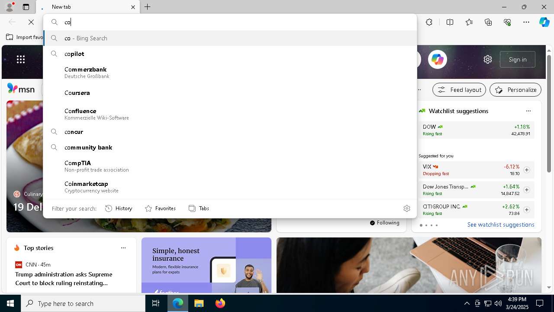554x312 pixels.
Task: Select the Coinmarketcap suggestion
Action: click(x=230, y=187)
